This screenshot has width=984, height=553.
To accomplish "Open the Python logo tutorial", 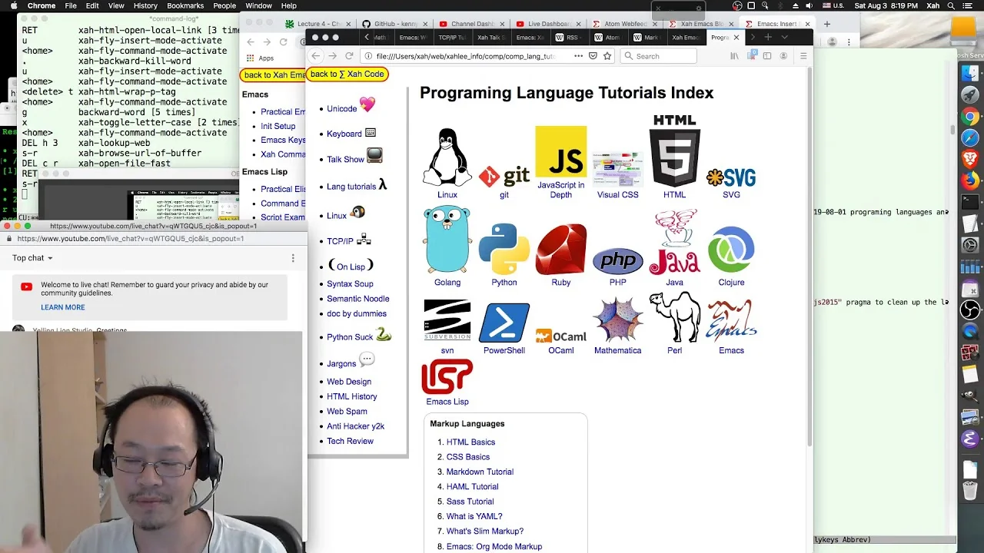I will coord(504,249).
